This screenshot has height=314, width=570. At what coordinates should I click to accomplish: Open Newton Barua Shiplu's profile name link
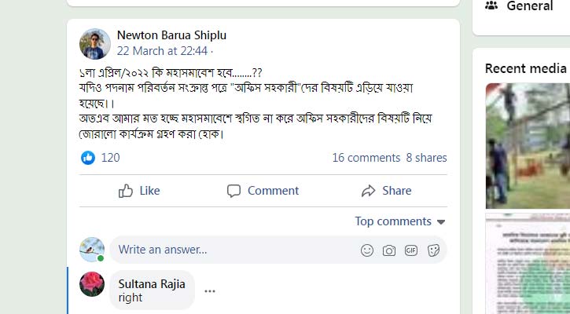[x=171, y=35]
